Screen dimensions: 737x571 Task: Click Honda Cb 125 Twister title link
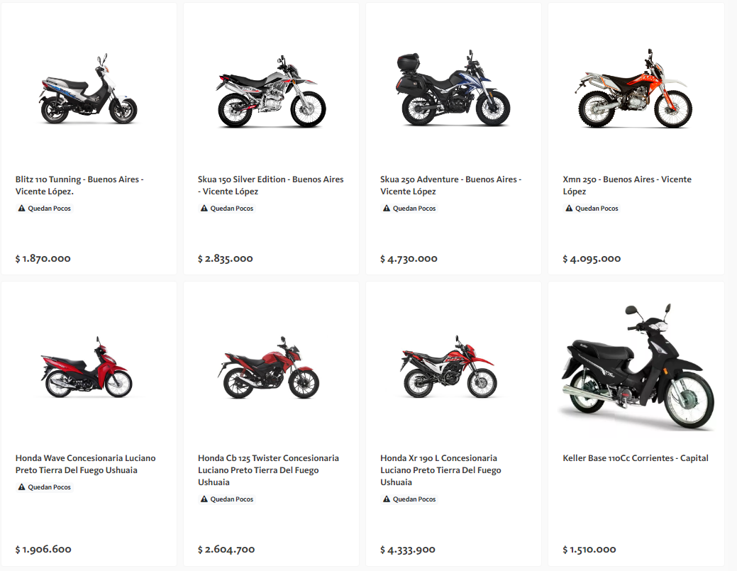click(268, 470)
